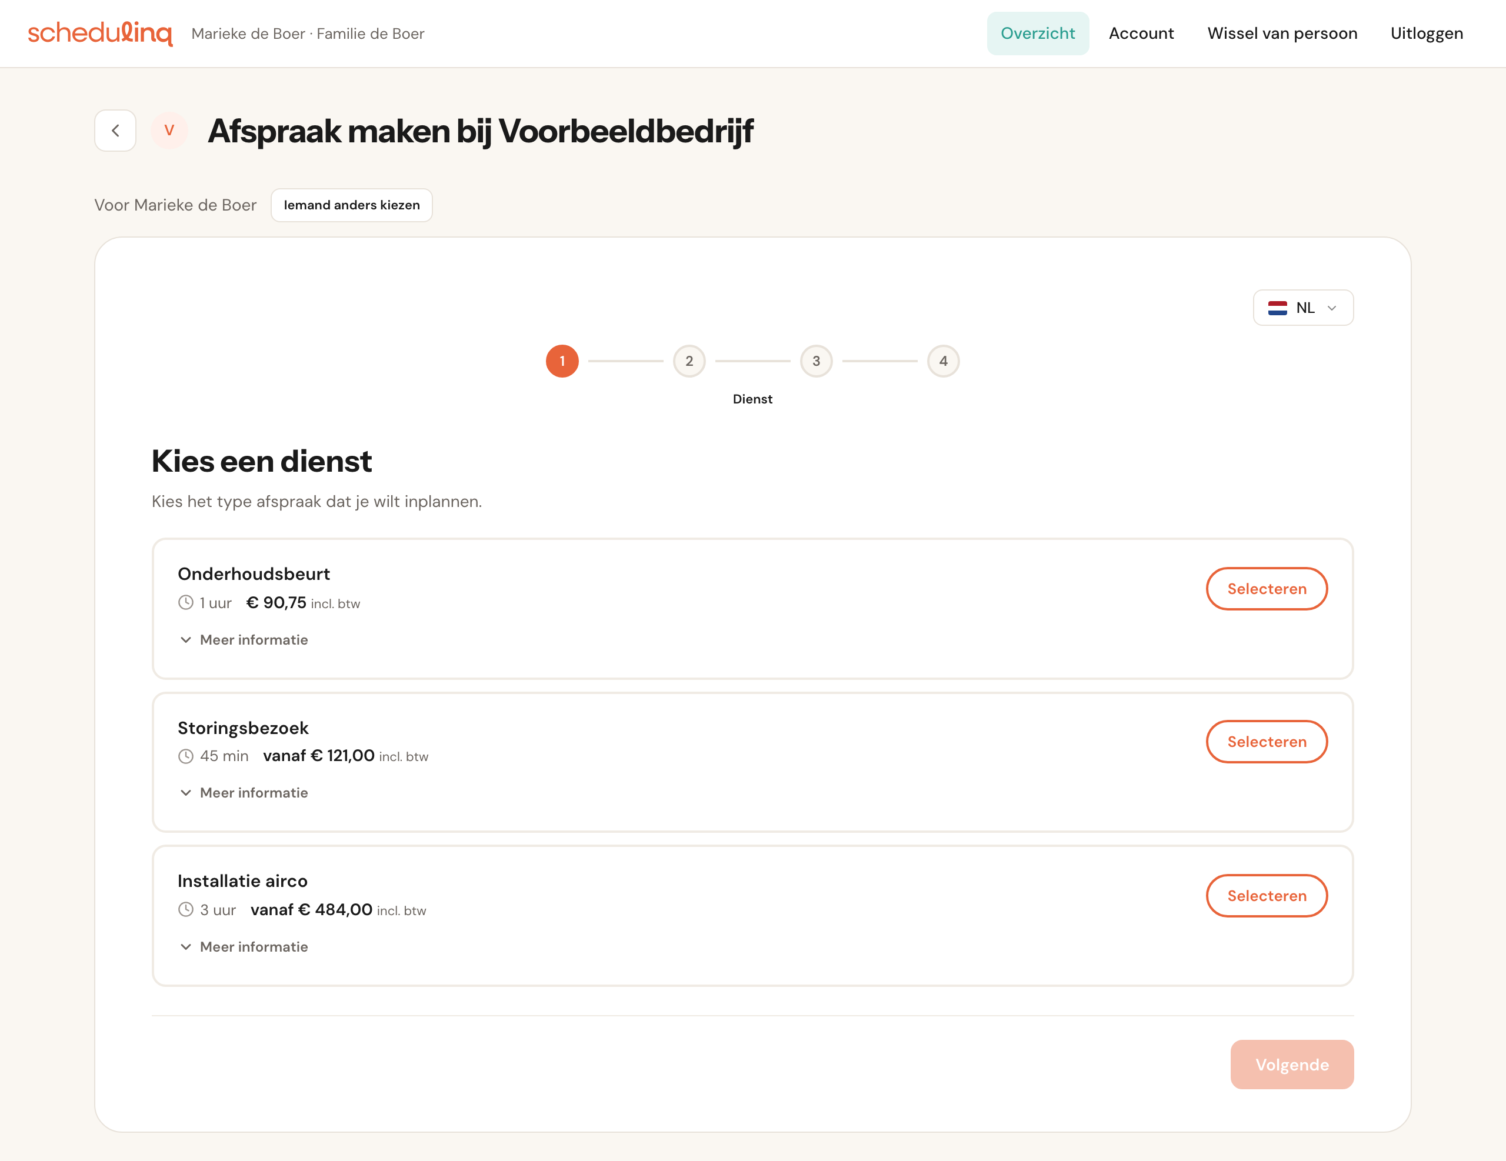Open the NL language dropdown
This screenshot has width=1506, height=1161.
coord(1302,308)
